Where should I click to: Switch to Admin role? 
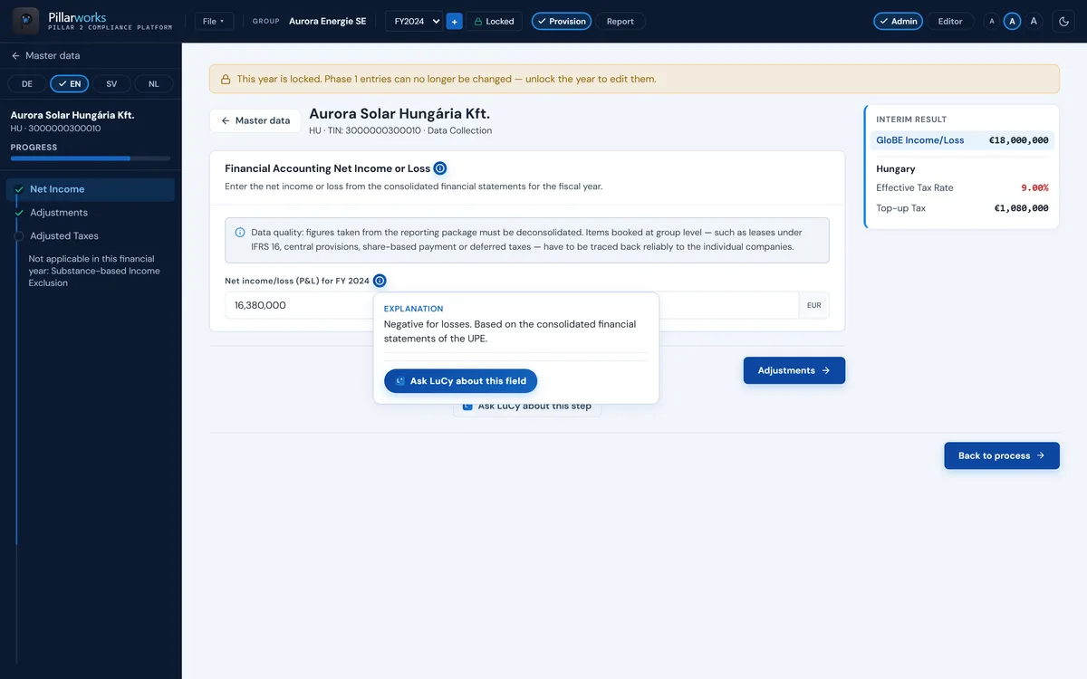tap(898, 21)
